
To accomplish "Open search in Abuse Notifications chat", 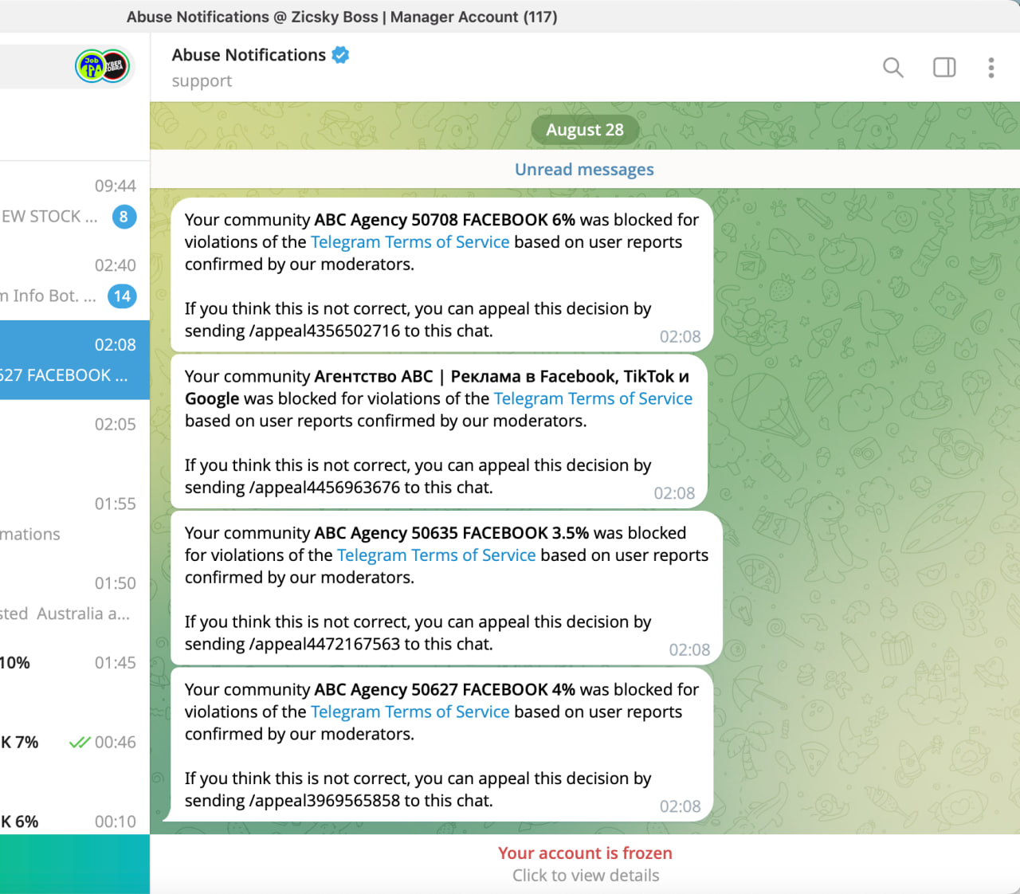I will coord(893,68).
